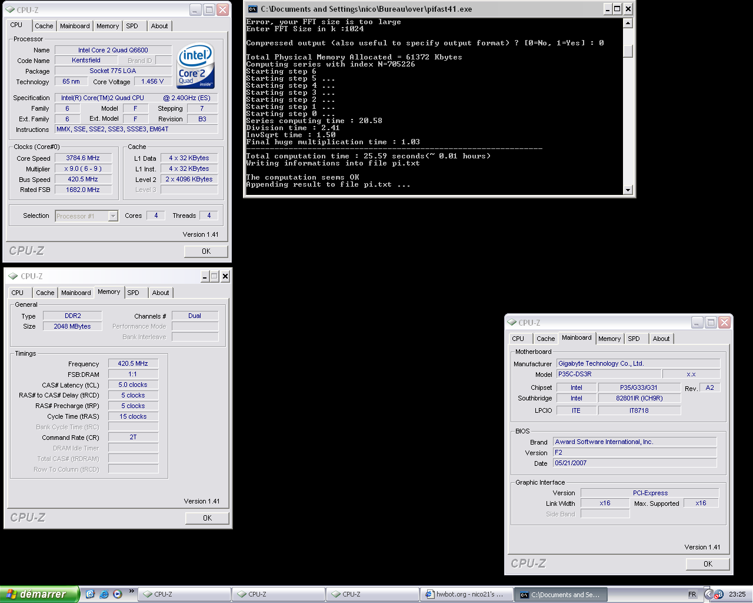Click the '2048 MBytes' memory size value
This screenshot has height=603, width=753.
pos(73,326)
